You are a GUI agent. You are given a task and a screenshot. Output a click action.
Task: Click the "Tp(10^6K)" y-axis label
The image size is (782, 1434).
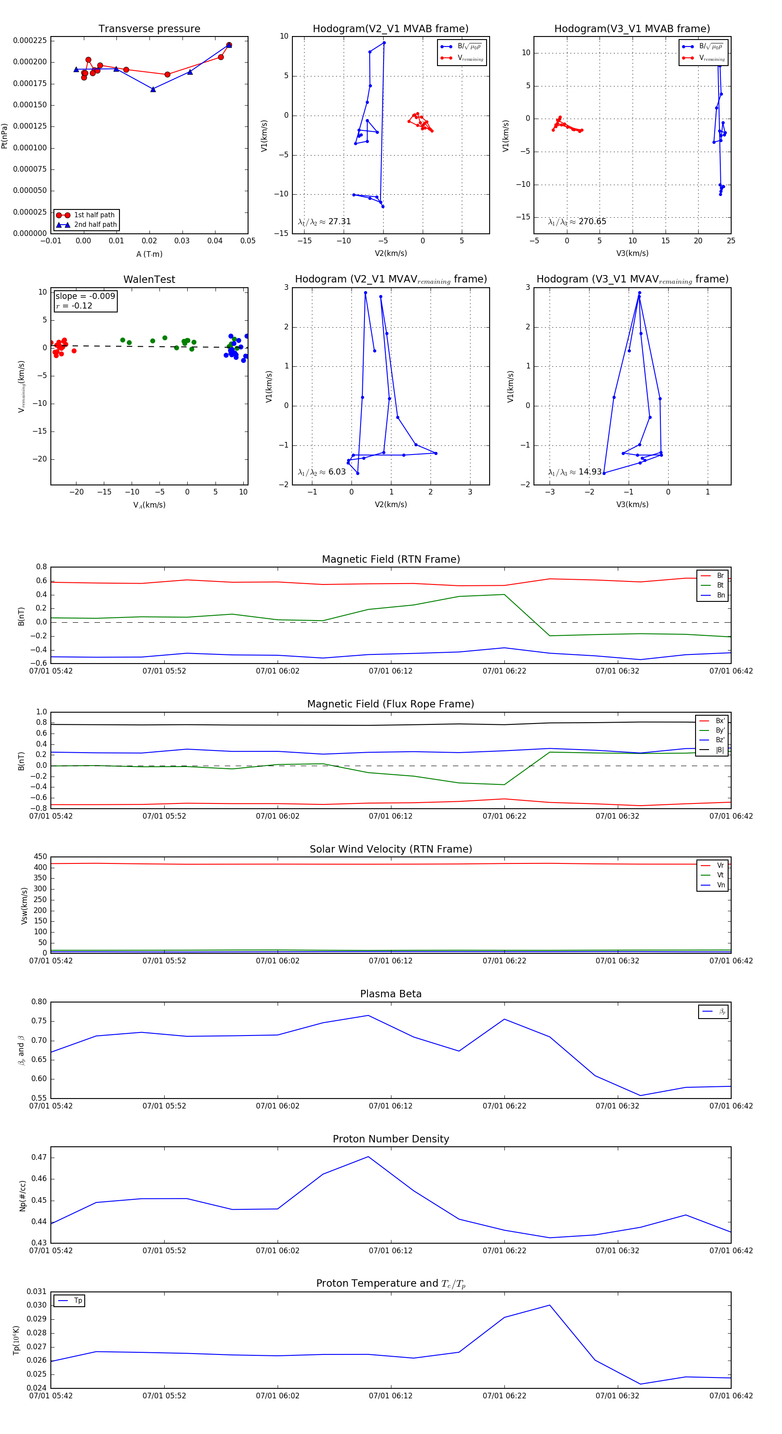pos(17,1340)
